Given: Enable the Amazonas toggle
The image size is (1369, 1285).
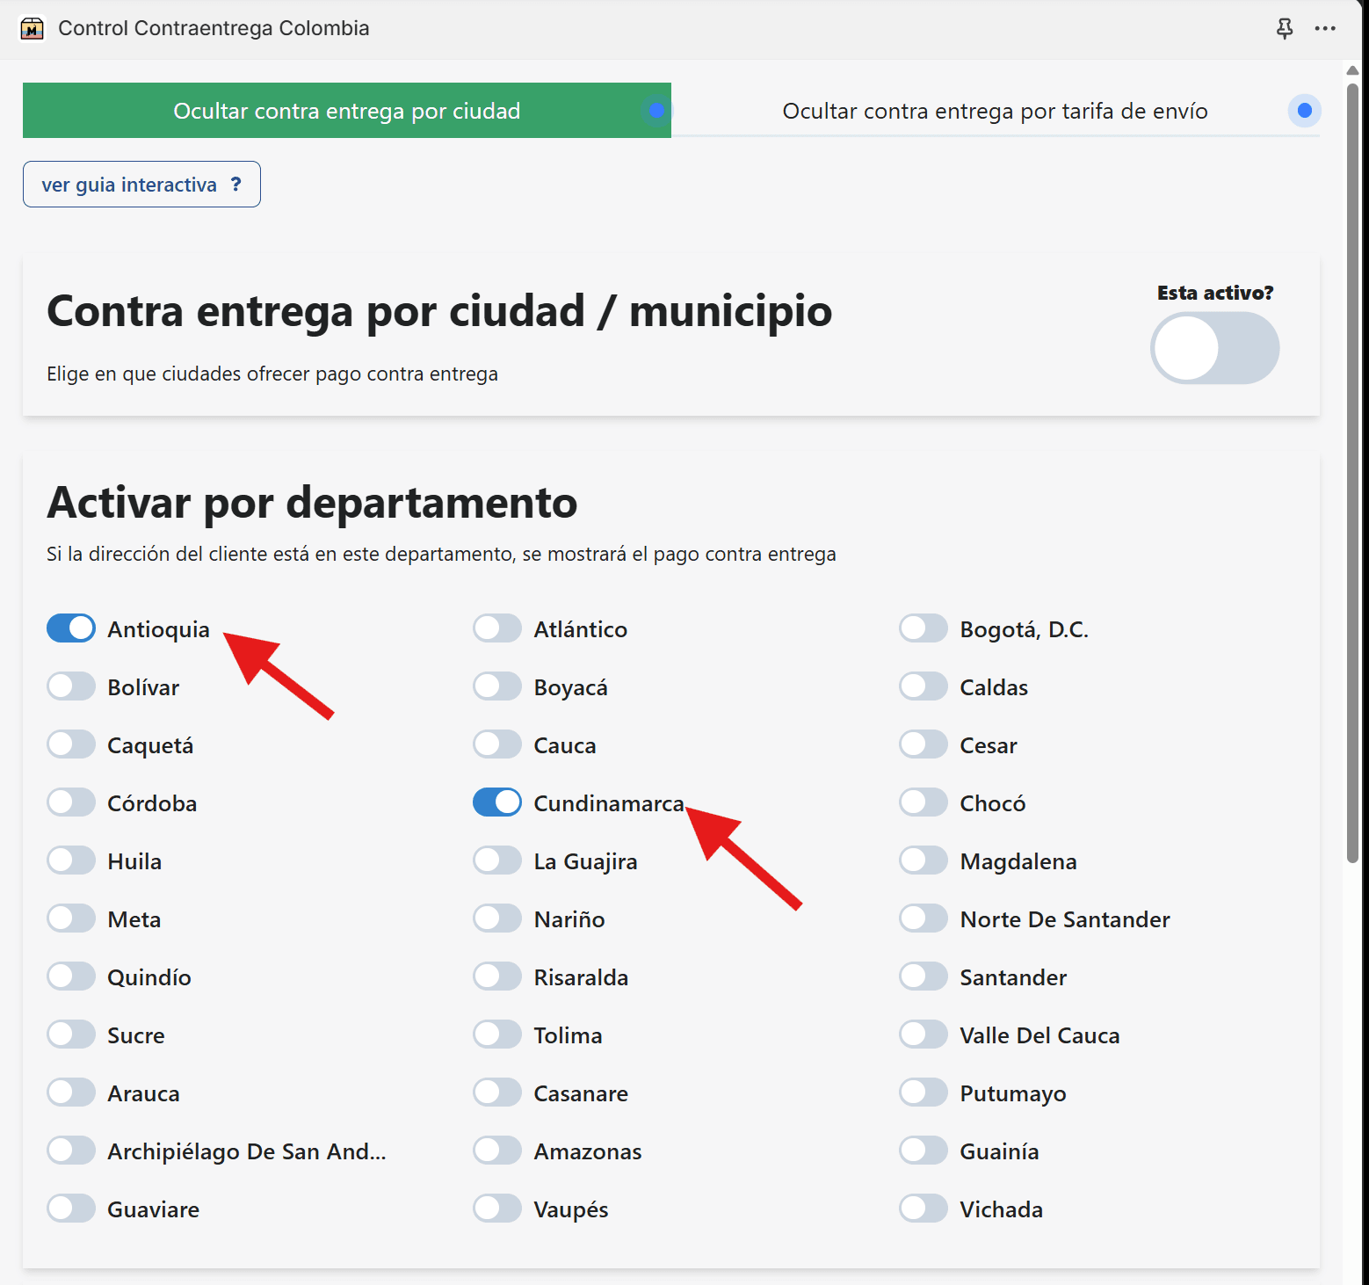Looking at the screenshot, I should 497,1151.
